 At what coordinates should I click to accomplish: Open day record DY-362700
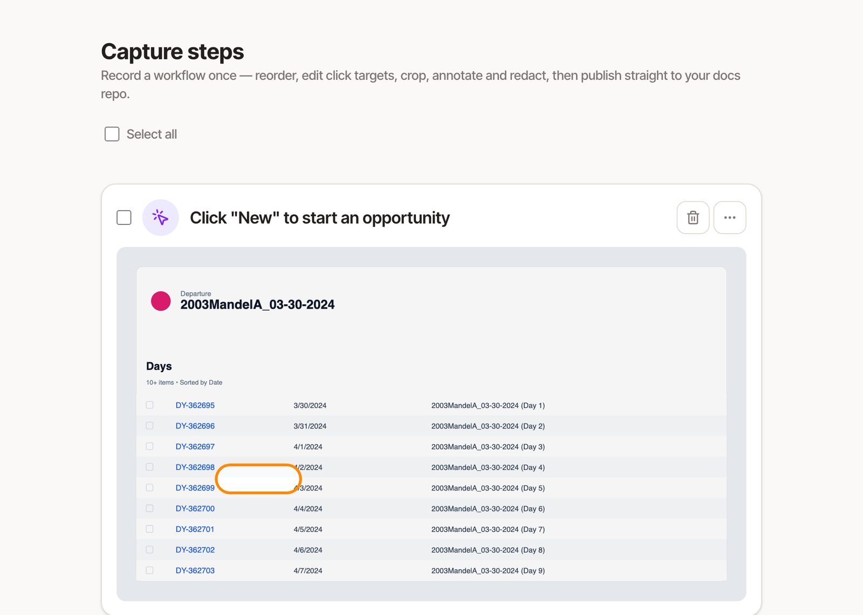(x=195, y=509)
